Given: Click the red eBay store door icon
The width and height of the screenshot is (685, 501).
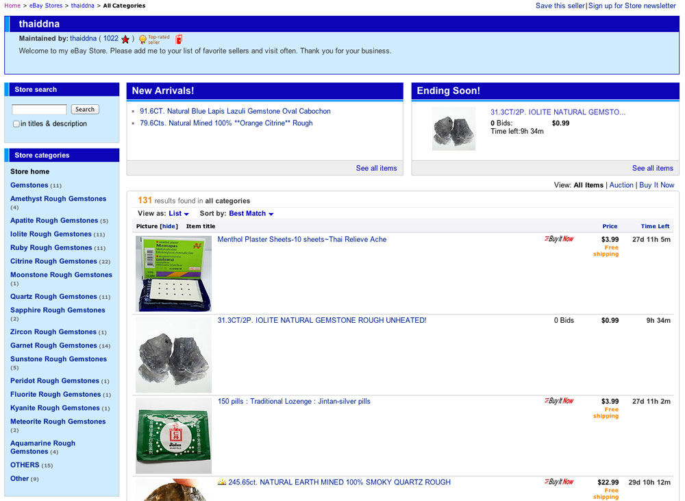Looking at the screenshot, I should point(179,39).
